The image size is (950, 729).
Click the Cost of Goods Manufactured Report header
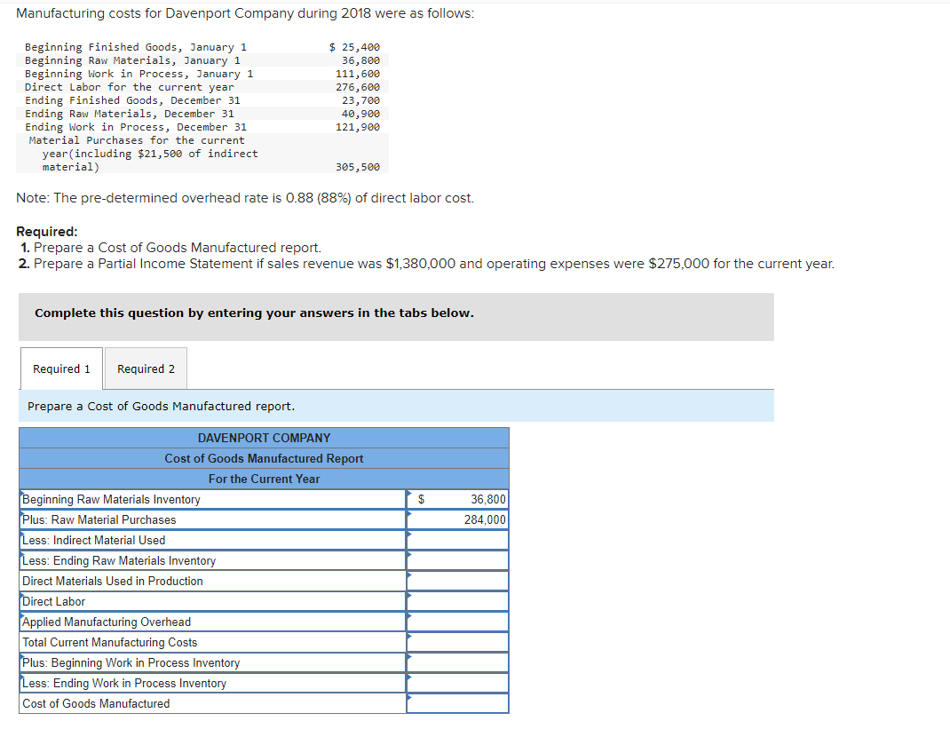[x=265, y=458]
